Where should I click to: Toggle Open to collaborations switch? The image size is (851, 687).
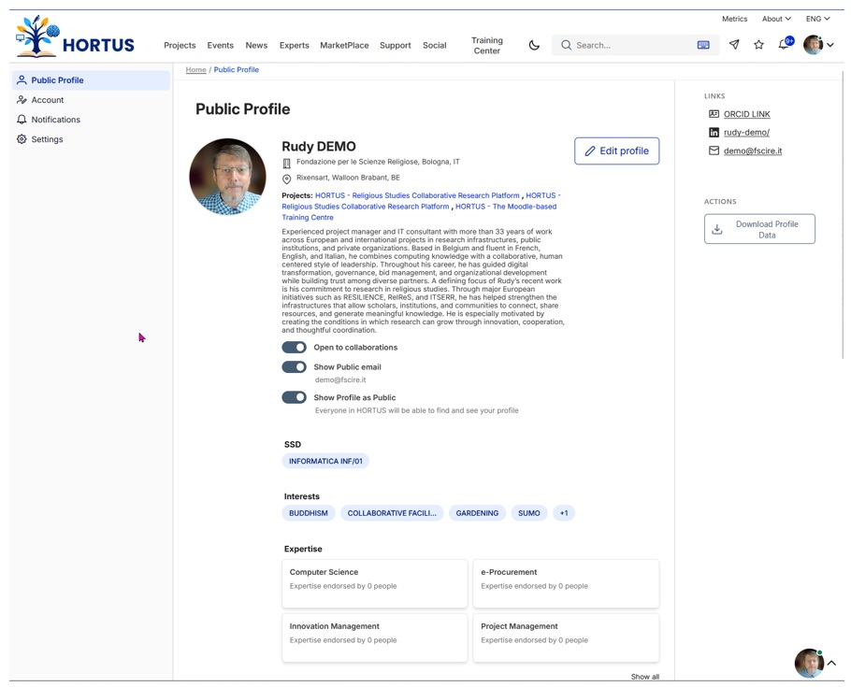pos(295,348)
